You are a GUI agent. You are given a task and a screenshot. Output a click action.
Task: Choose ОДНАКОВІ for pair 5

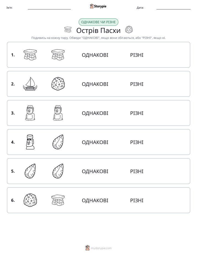[x=95, y=171]
